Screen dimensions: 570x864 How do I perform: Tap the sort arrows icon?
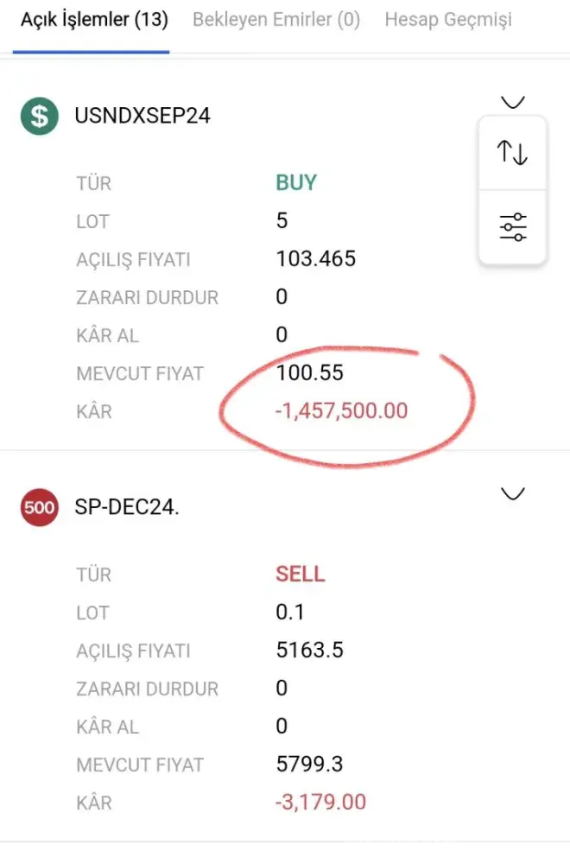512,153
